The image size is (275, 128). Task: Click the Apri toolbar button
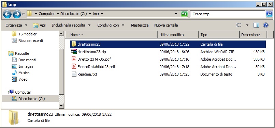[40, 25]
